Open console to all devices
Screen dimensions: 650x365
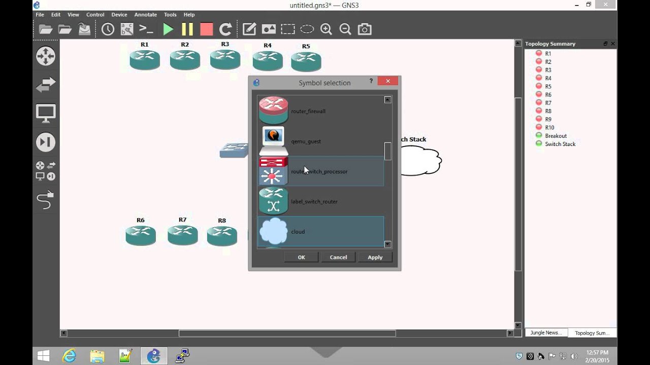(146, 29)
